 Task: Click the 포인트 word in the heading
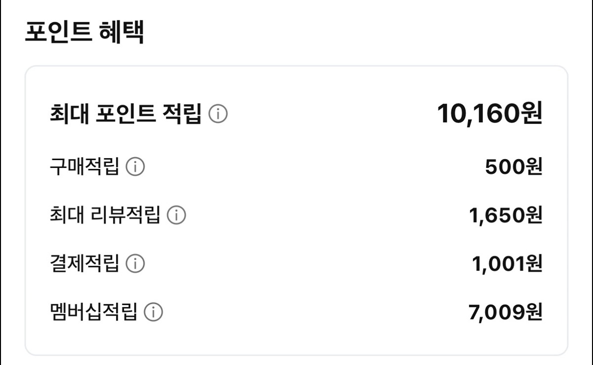point(57,32)
